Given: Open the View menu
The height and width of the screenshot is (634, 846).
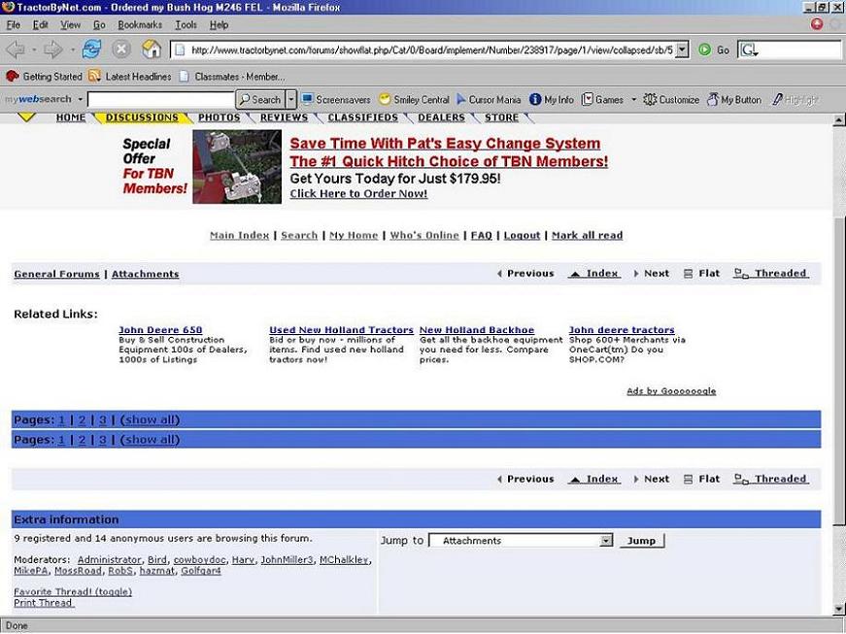Looking at the screenshot, I should tap(70, 25).
